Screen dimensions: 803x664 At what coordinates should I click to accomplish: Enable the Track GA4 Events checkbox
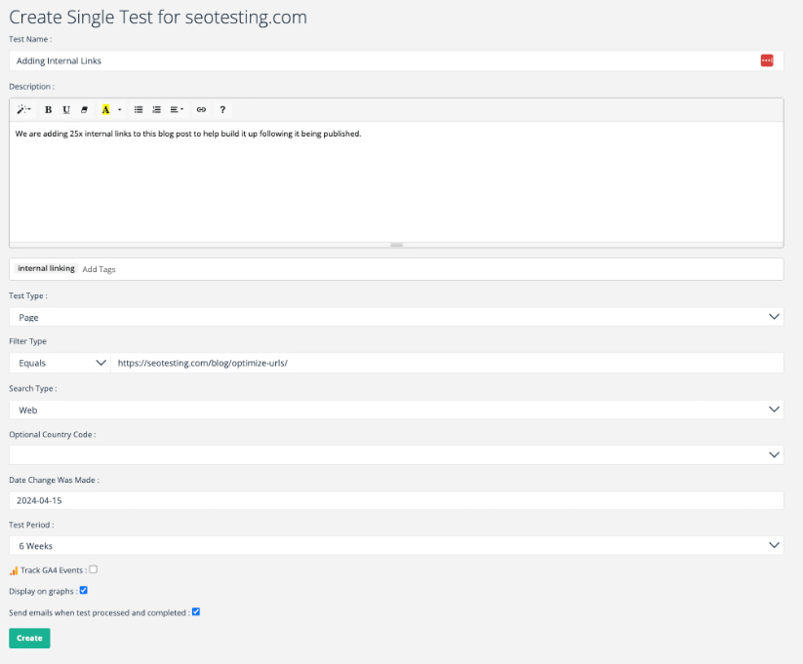93,569
